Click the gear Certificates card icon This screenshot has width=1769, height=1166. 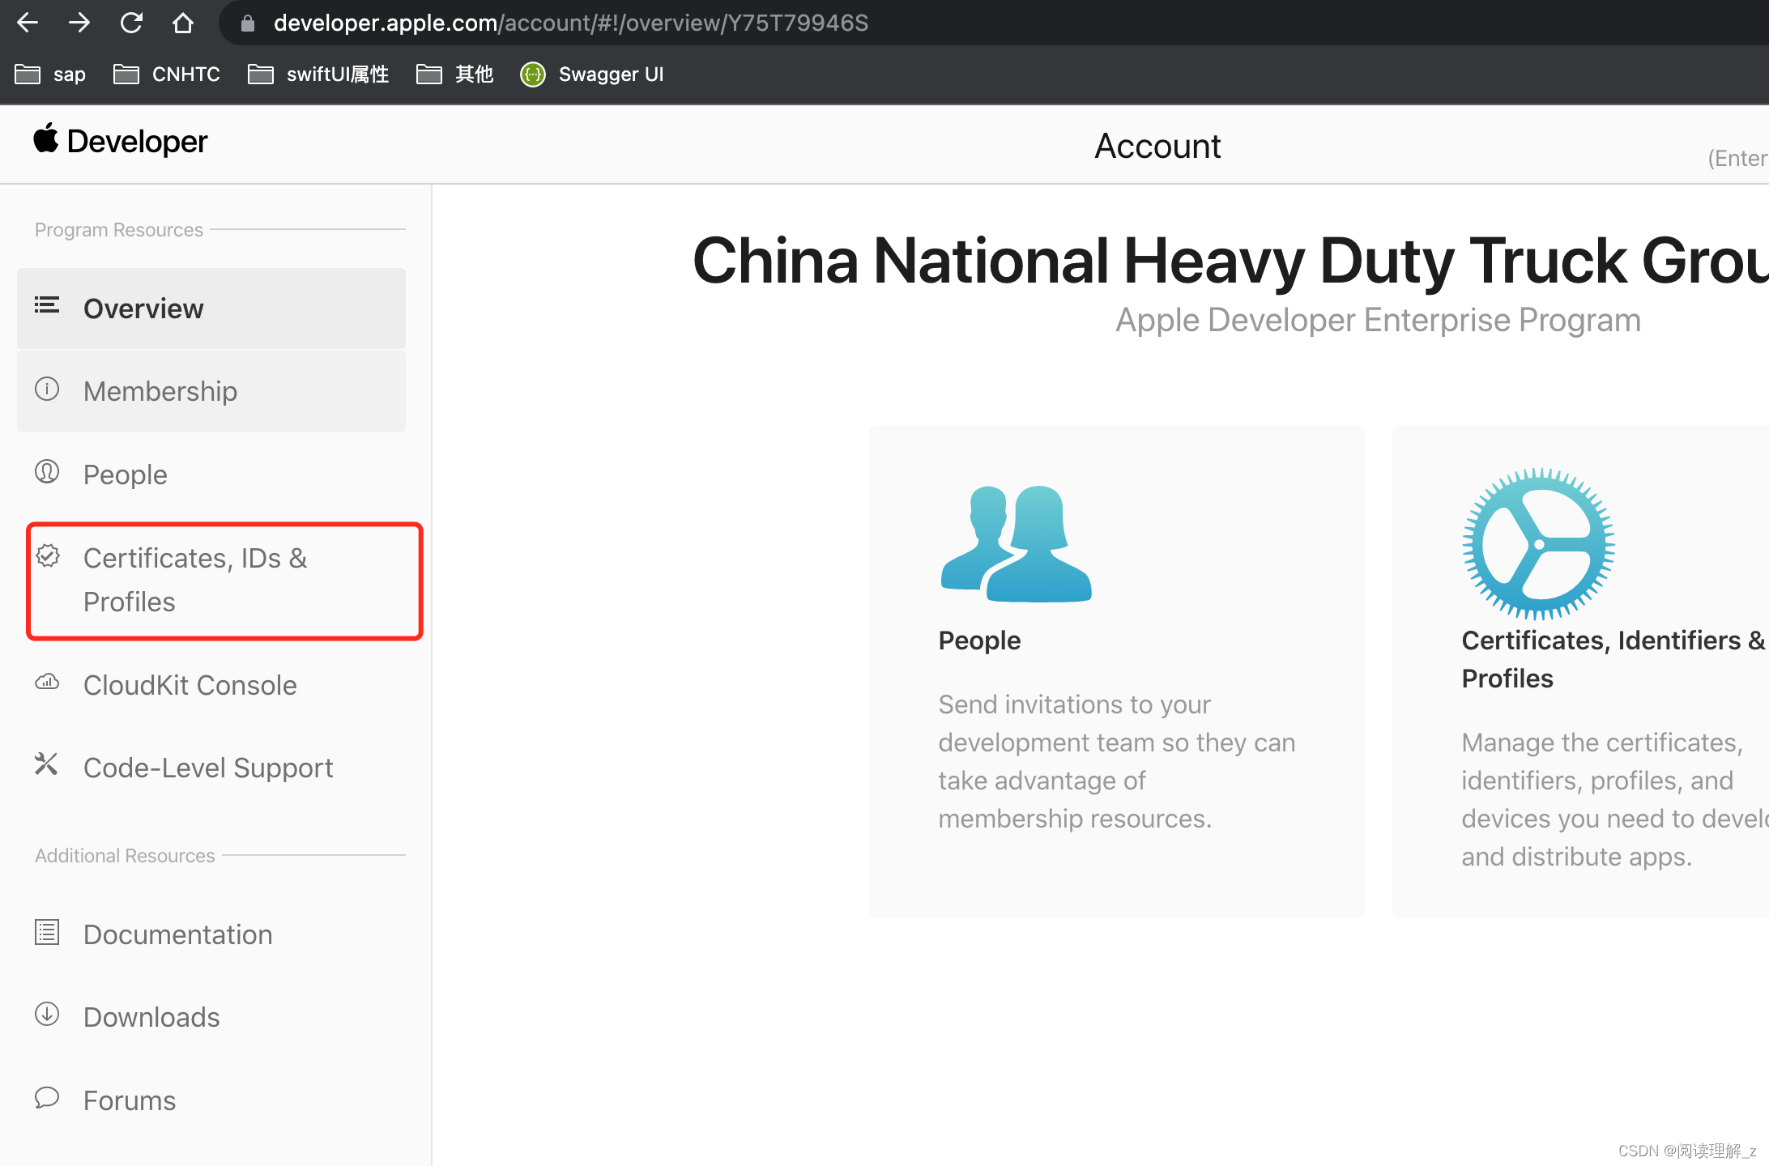pos(1537,543)
